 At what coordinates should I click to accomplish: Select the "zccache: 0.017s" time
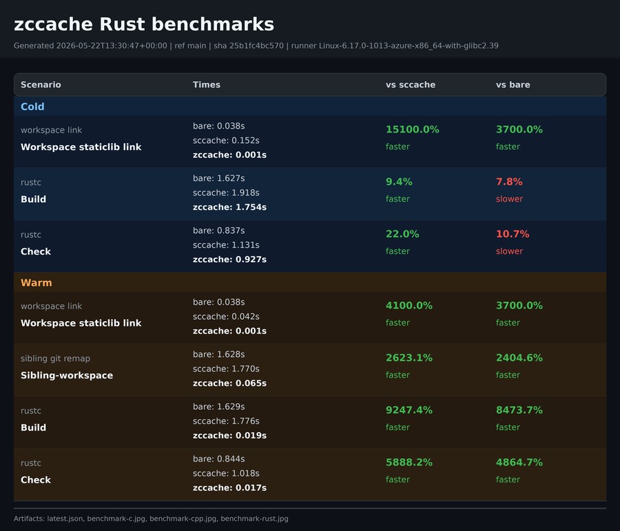point(229,488)
